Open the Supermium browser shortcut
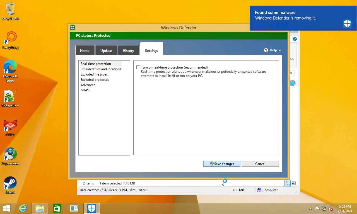The width and height of the screenshot is (357, 214). pyautogui.click(x=10, y=157)
